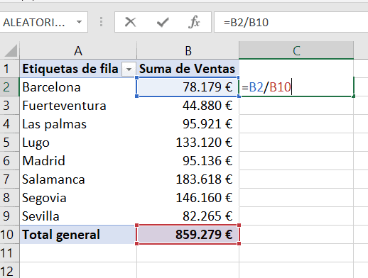Click the 146.160 € sales cell
This screenshot has height=278, width=368.
coord(188,198)
